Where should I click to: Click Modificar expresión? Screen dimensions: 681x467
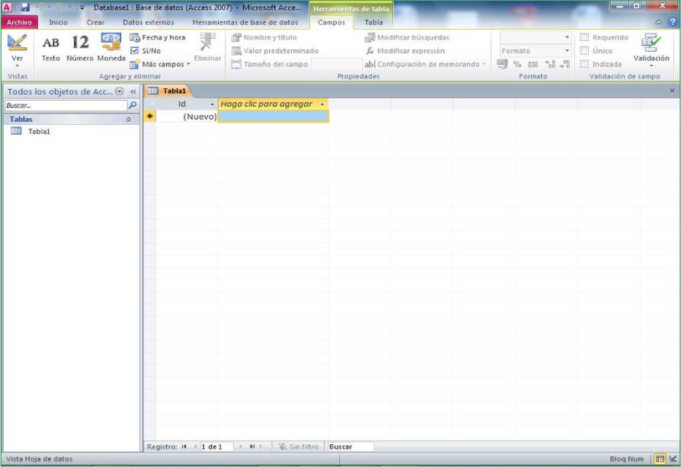[x=404, y=51]
